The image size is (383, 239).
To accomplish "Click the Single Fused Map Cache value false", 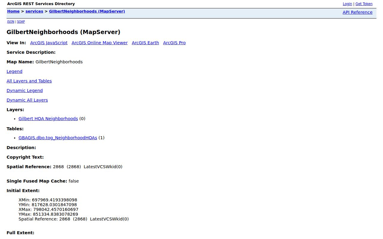I will pyautogui.click(x=74, y=181).
